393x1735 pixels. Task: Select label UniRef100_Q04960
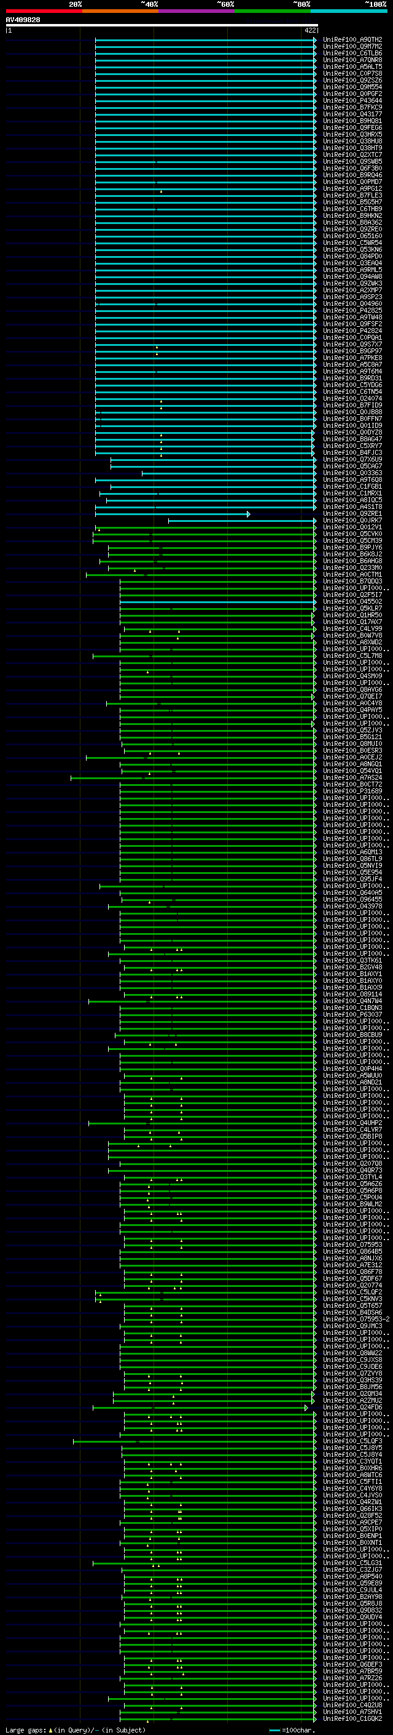tap(352, 304)
